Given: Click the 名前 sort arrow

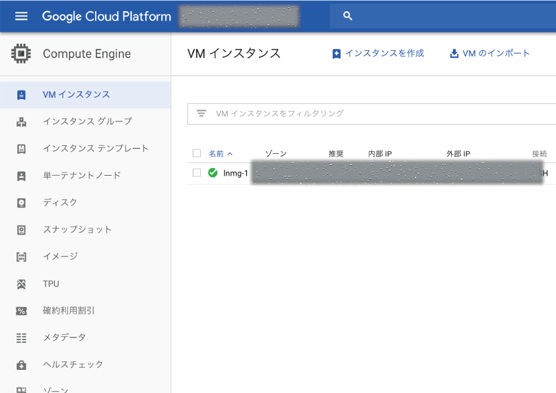Looking at the screenshot, I should [230, 154].
